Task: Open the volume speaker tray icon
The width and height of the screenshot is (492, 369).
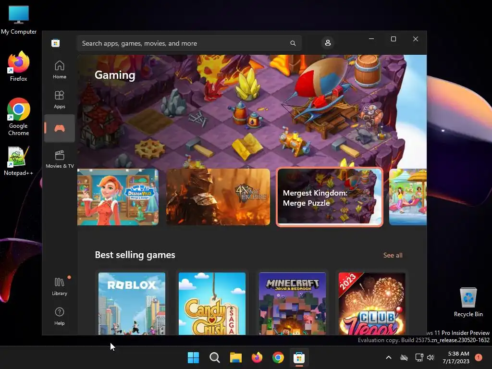Action: (430, 357)
